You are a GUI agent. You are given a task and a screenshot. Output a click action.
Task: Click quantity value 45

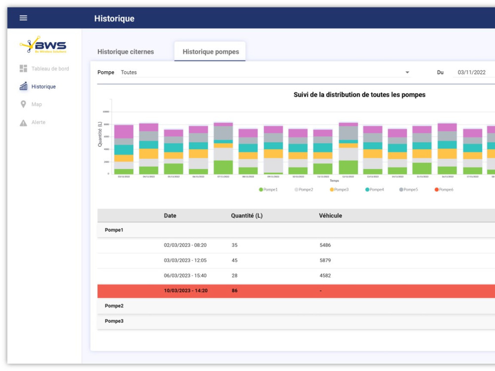click(x=235, y=260)
